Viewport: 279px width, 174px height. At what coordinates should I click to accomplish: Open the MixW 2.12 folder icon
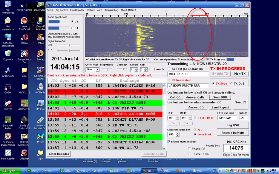24,88
